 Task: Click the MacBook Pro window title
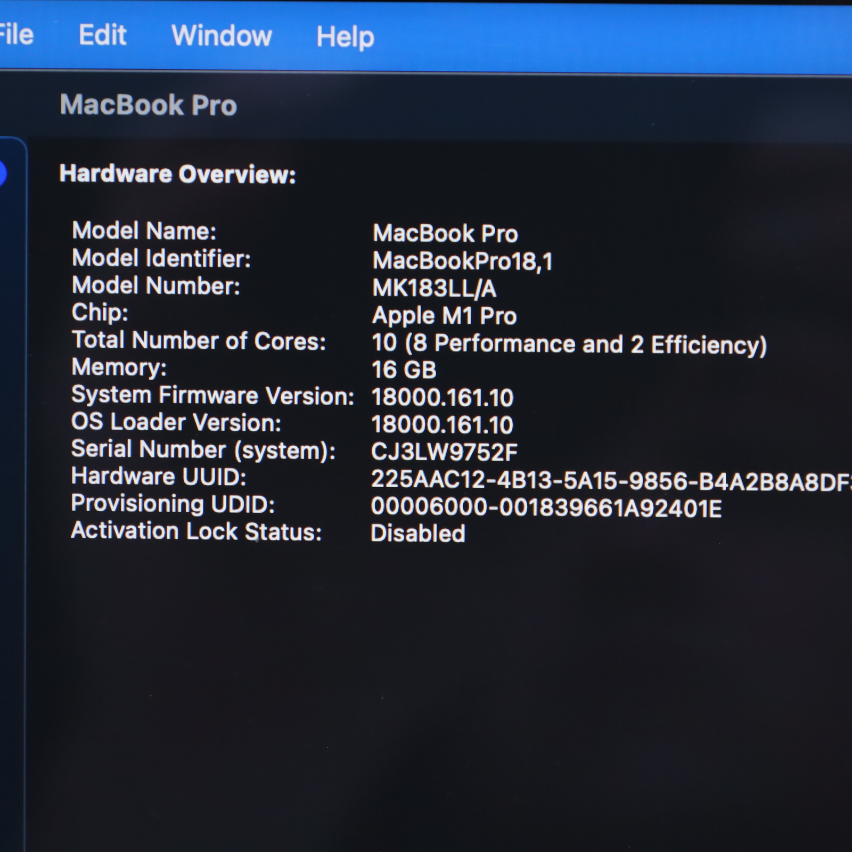(148, 104)
